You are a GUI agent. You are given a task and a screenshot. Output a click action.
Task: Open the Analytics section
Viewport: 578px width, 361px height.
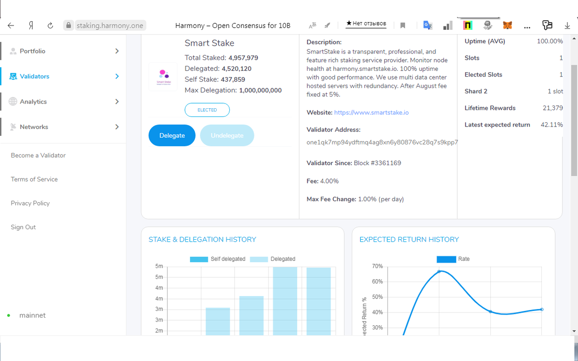(33, 102)
